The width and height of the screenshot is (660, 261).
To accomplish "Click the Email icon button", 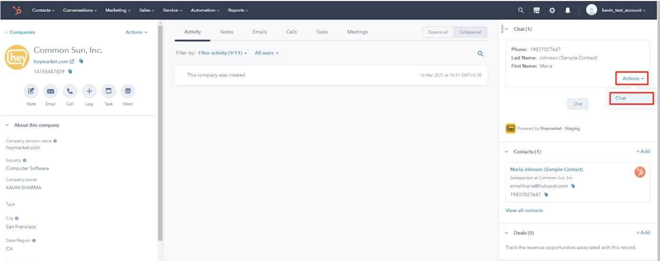I will 51,91.
